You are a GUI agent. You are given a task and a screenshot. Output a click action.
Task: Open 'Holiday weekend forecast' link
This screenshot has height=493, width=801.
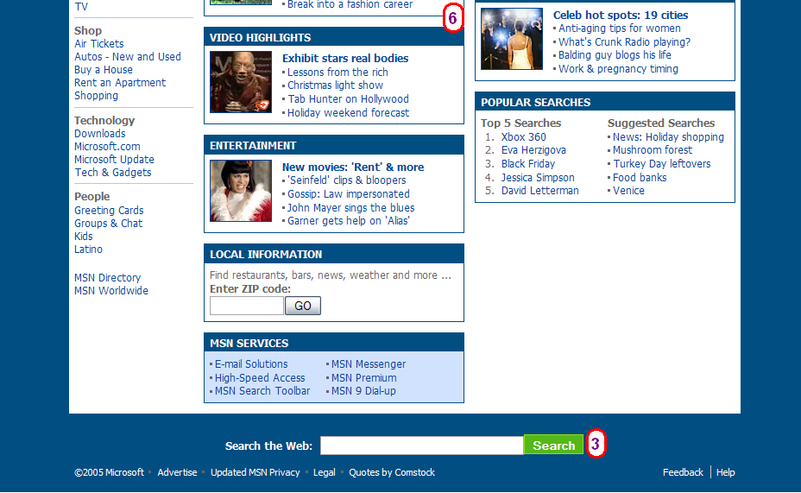349,113
